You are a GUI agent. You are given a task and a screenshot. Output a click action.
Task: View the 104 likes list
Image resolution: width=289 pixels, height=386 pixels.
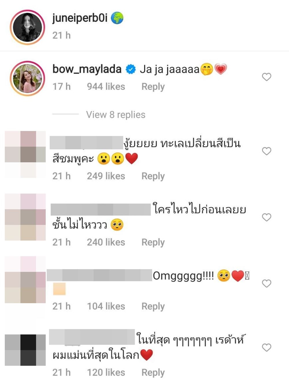(x=106, y=306)
